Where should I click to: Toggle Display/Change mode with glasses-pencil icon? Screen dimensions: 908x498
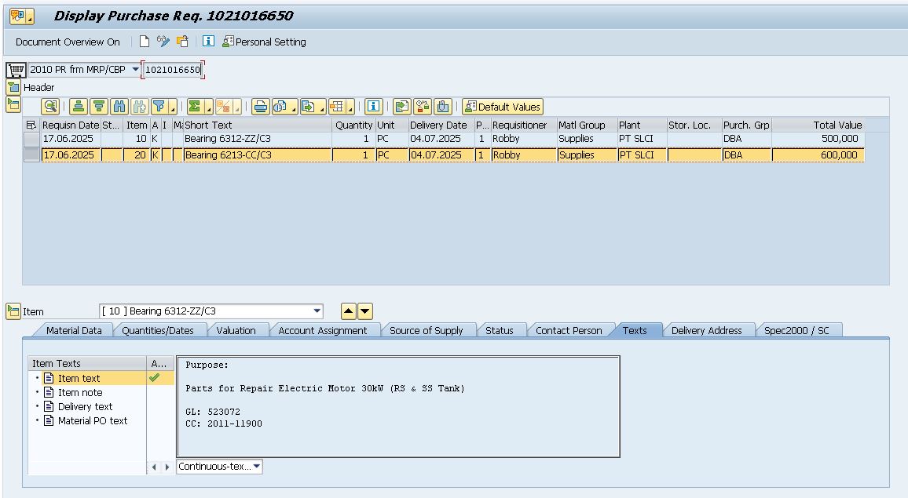coord(163,42)
